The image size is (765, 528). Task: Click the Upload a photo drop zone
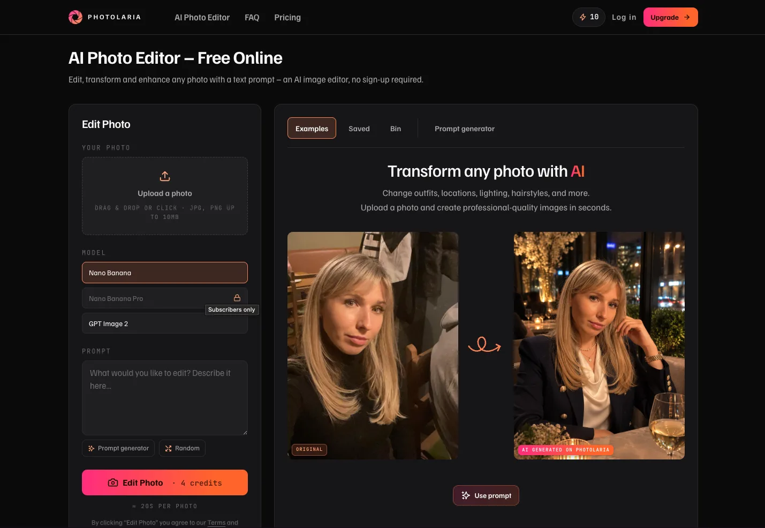(165, 196)
